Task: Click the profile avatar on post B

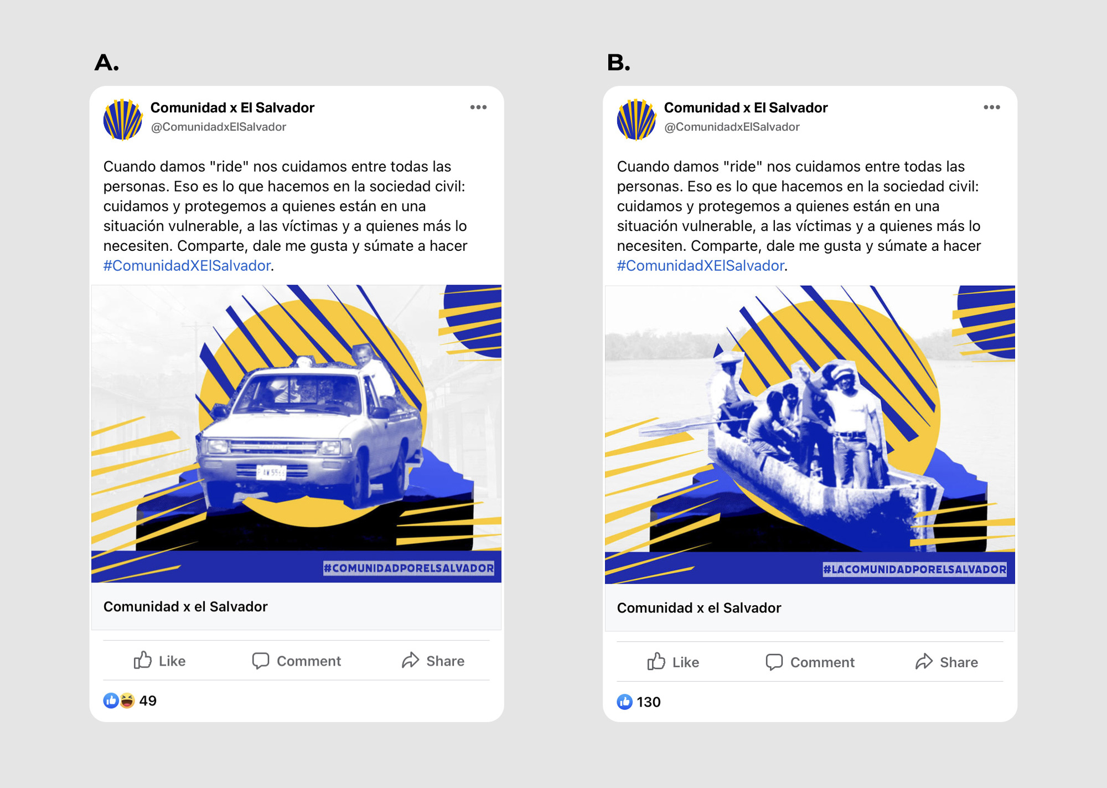Action: point(637,119)
